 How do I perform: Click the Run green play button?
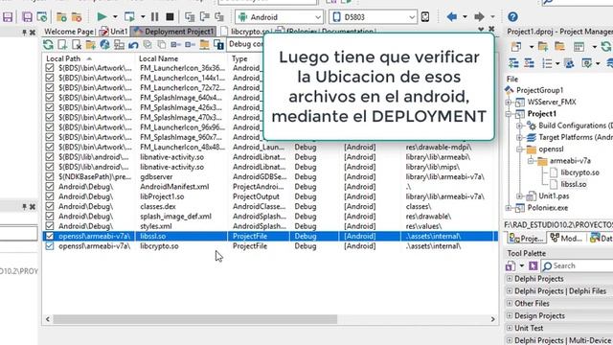pyautogui.click(x=102, y=17)
